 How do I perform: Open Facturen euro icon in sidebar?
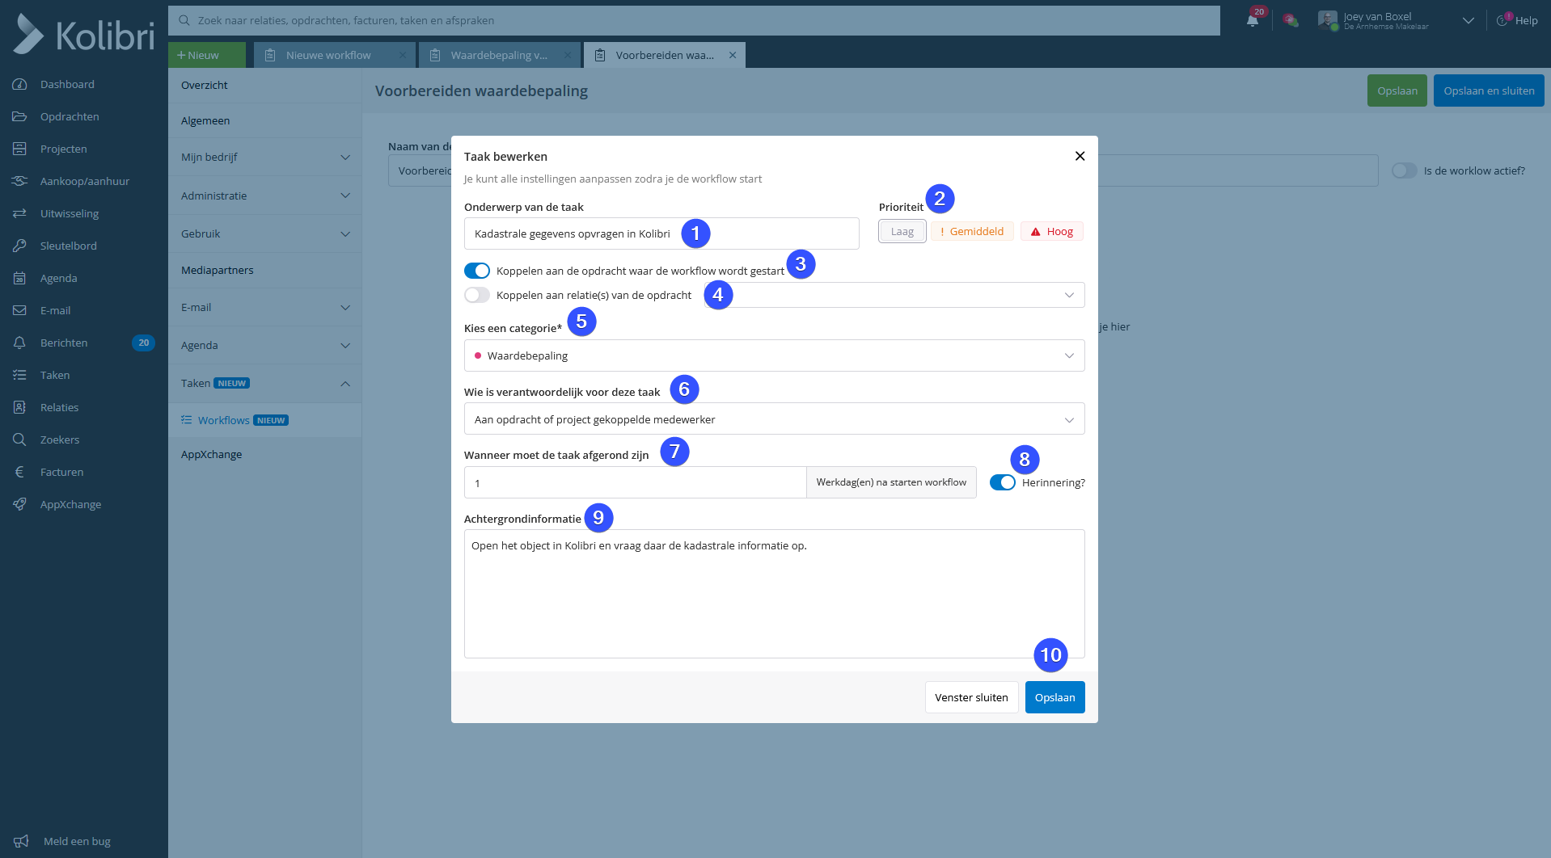[20, 472]
